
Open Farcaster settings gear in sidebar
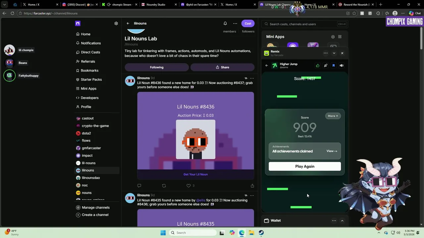coord(116,23)
